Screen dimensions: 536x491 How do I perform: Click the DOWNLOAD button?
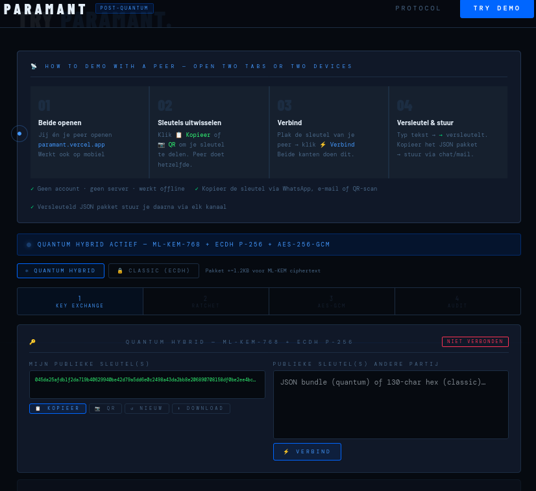coord(201,409)
